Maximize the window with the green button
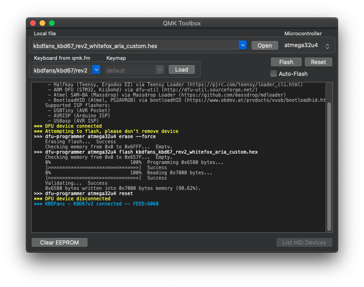 (x=52, y=23)
